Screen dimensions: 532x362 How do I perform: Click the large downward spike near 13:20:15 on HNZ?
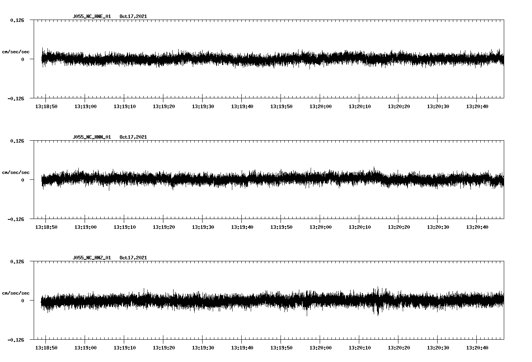pyautogui.click(x=378, y=312)
